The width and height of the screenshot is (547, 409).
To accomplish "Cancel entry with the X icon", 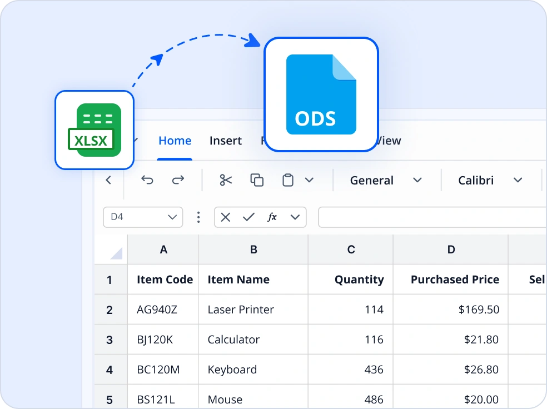I will coord(225,217).
